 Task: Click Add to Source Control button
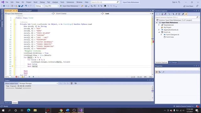point(183,106)
